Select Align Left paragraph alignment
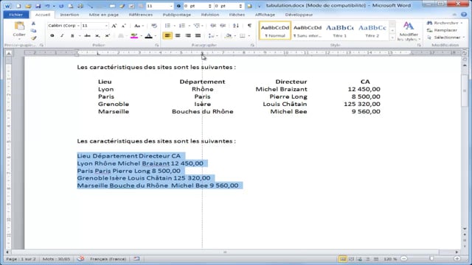Image resolution: width=472 pixels, height=265 pixels. (x=167, y=36)
